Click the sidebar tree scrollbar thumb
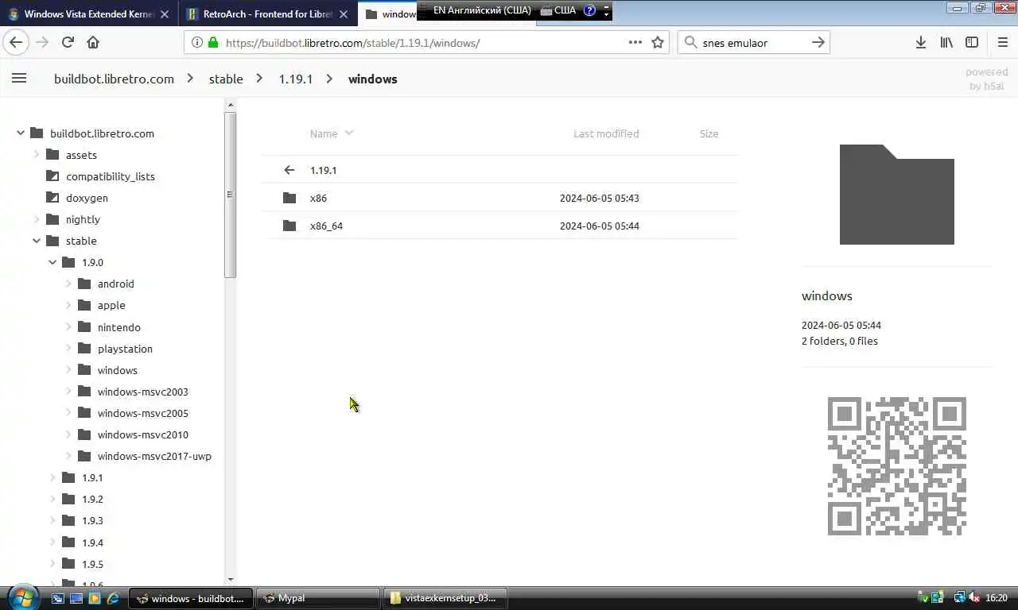 tap(231, 195)
